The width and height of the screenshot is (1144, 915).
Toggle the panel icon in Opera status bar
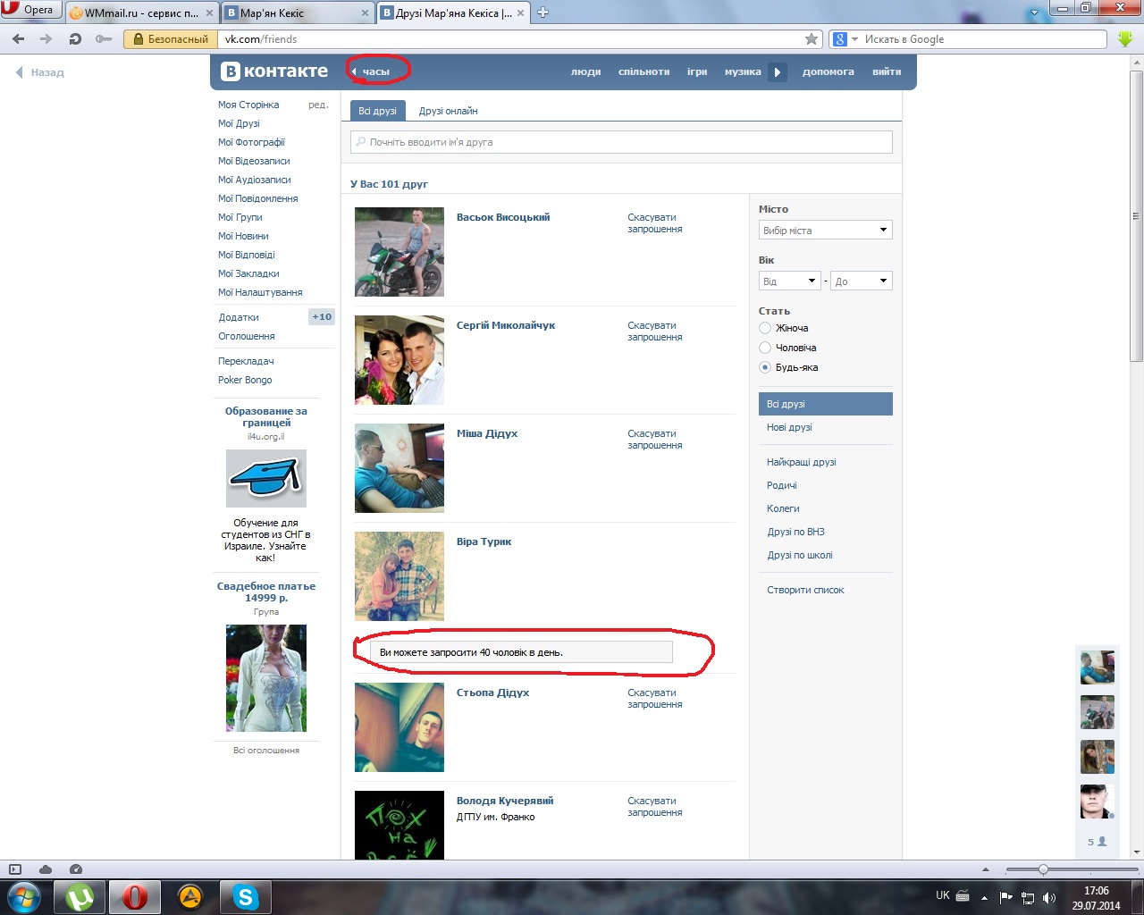coord(15,869)
